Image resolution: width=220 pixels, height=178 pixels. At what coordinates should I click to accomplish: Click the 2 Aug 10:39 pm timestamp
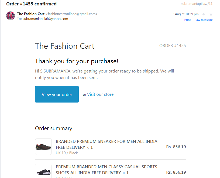[185, 14]
